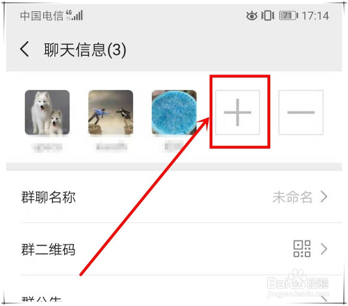Viewport: 348px width, 306px height.
Task: Tap the plus icon to add members
Action: [x=237, y=112]
